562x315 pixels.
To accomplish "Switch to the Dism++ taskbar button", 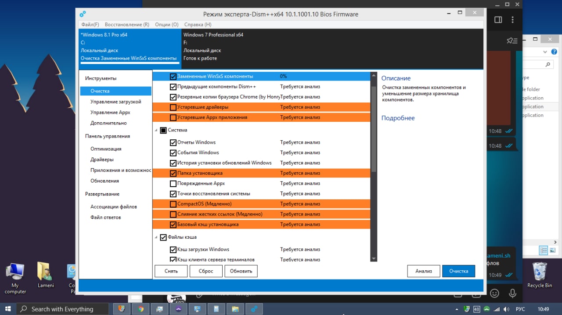I will coord(254,309).
